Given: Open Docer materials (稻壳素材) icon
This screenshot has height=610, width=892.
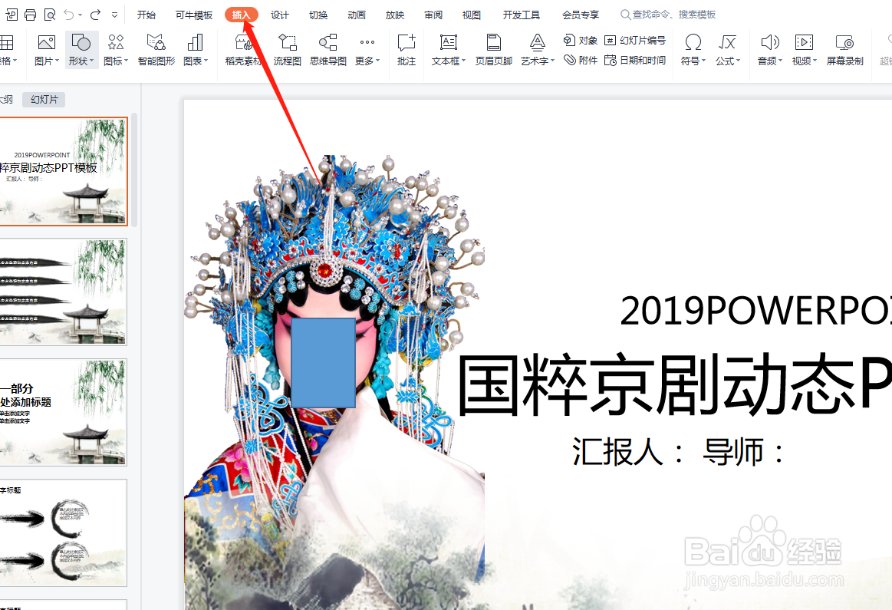Looking at the screenshot, I should coord(243,42).
